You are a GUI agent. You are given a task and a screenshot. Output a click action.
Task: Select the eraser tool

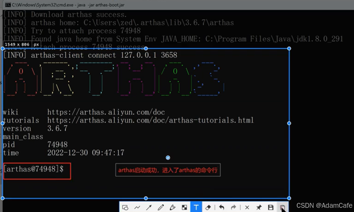pyautogui.click(x=208, y=207)
